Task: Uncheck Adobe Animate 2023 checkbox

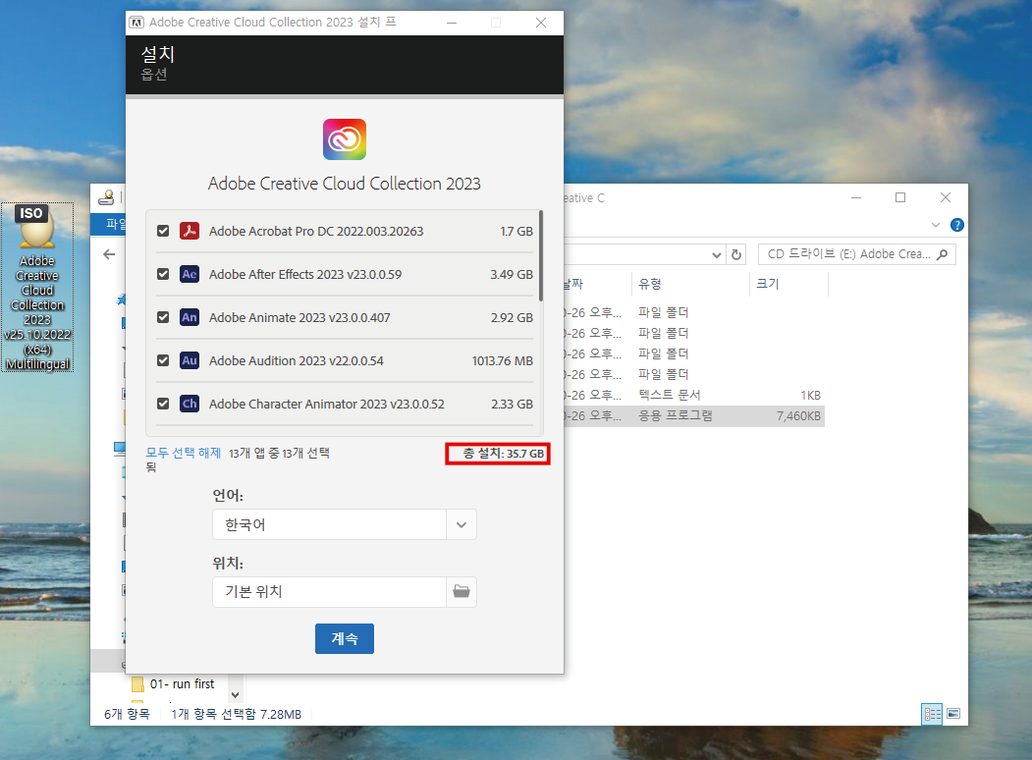Action: point(163,317)
